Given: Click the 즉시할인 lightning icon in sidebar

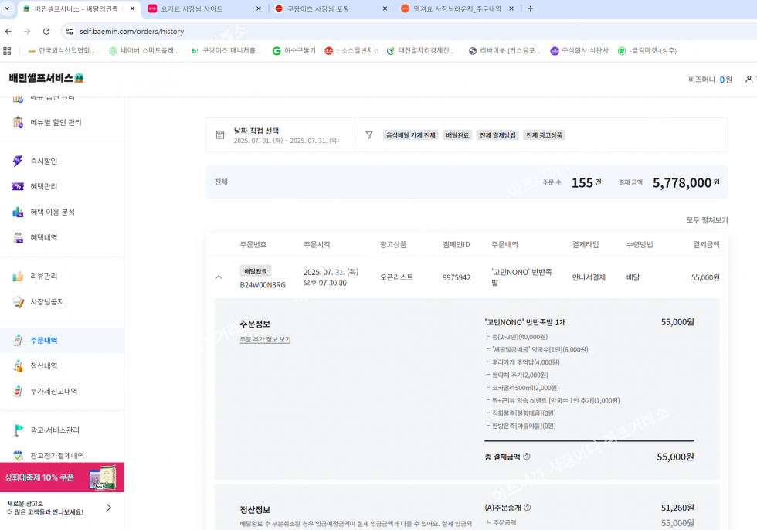Looking at the screenshot, I should pos(18,161).
